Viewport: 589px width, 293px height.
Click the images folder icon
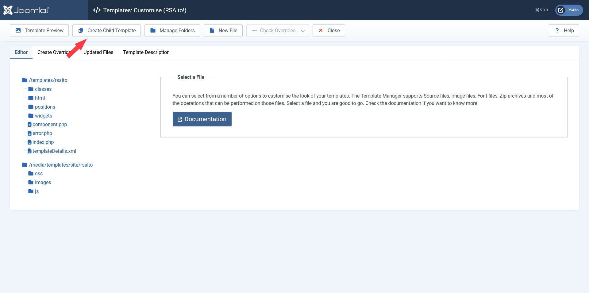pyautogui.click(x=31, y=182)
